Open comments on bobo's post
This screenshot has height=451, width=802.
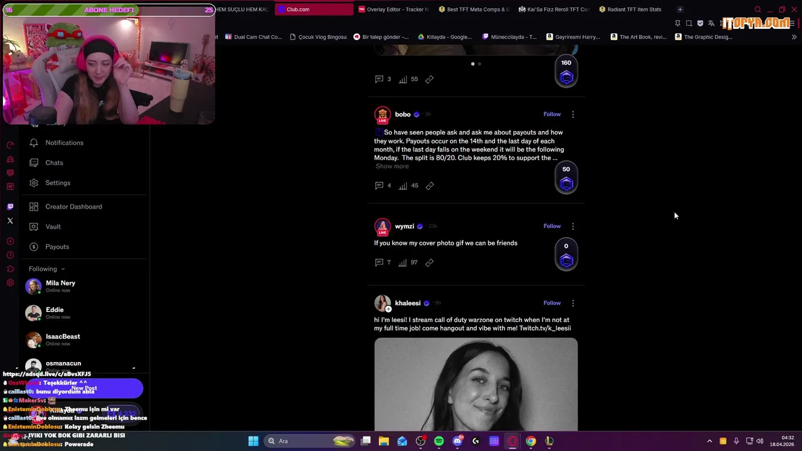coord(379,185)
